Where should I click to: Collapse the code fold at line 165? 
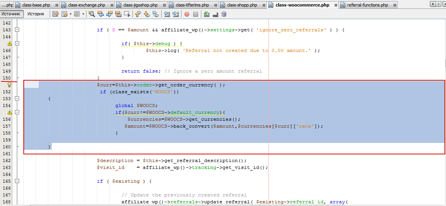[x=17, y=181]
